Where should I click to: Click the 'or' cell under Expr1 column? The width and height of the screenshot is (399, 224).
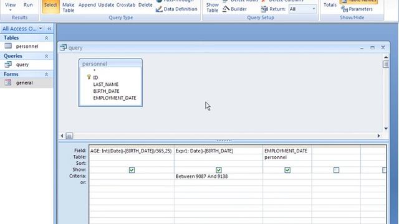(218, 182)
